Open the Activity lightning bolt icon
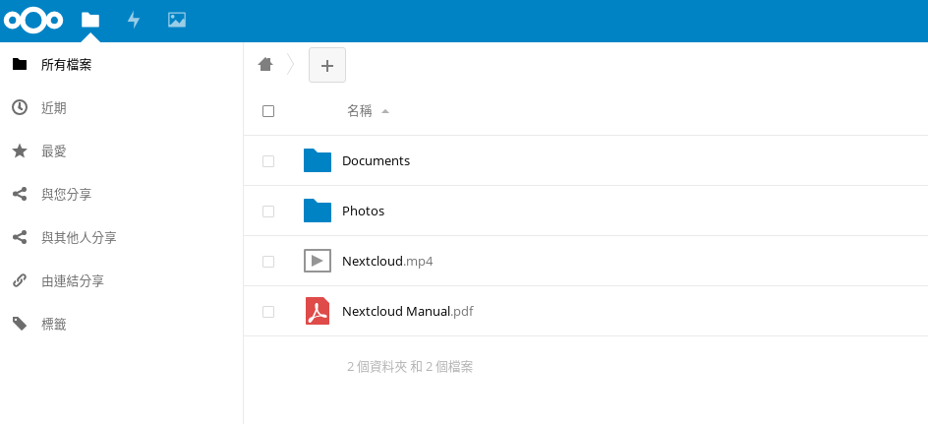The width and height of the screenshot is (928, 424). pos(134,20)
